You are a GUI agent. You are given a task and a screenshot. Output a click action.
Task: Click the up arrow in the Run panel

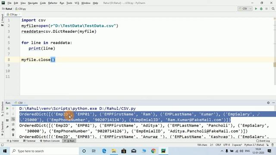[13, 108]
